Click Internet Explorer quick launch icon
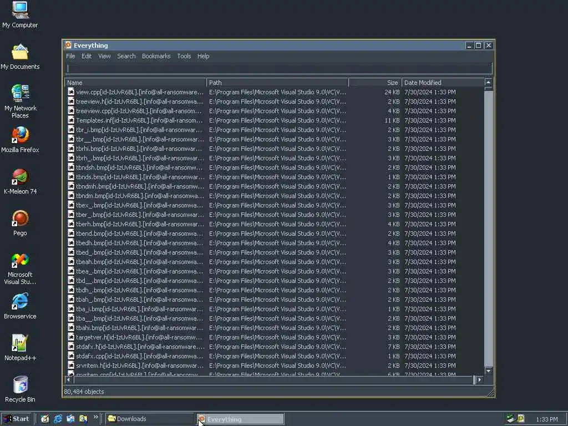This screenshot has width=568, height=426. [x=58, y=419]
